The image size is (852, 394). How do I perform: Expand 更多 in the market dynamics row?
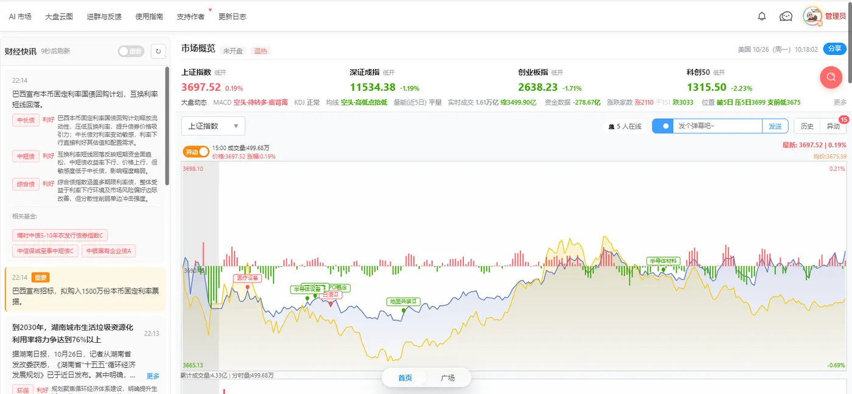[840, 102]
